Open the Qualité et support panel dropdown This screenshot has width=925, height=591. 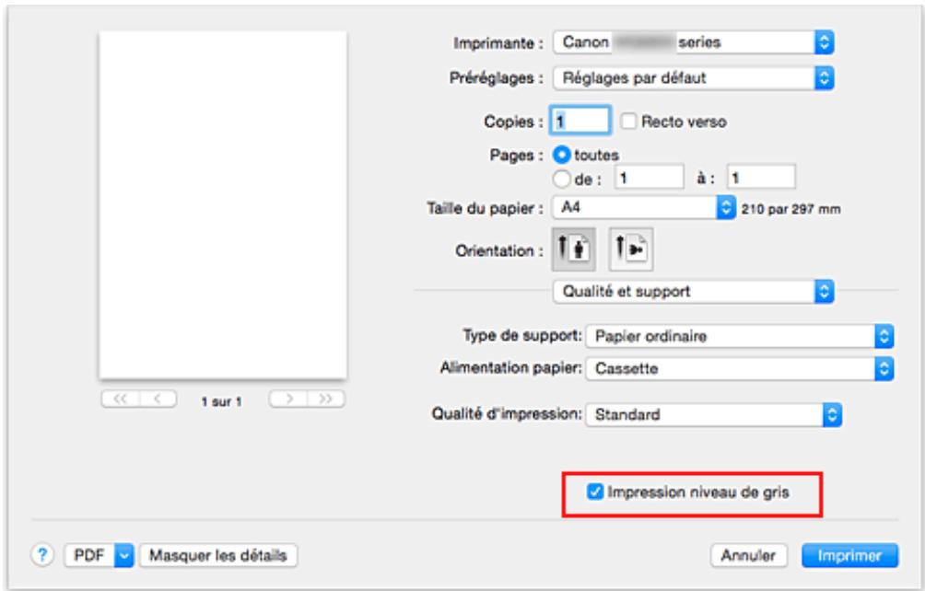(x=693, y=291)
